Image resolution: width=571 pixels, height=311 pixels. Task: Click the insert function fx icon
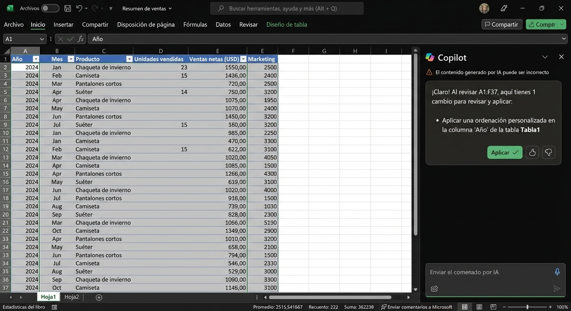(x=81, y=39)
